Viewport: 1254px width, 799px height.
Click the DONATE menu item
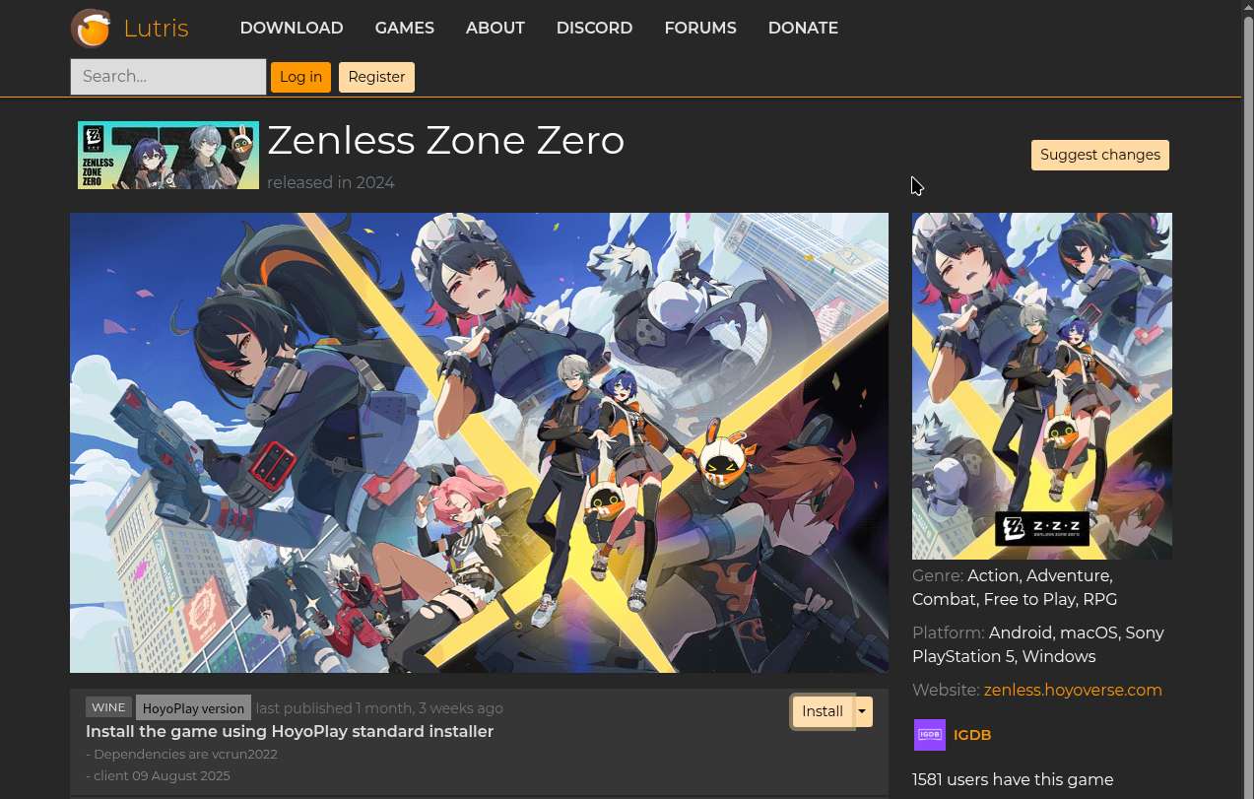click(803, 28)
